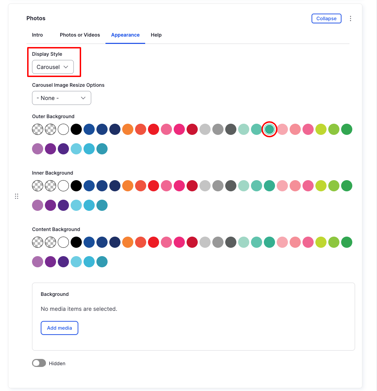Select the black Outer Background swatch
The image size is (377, 391).
(x=76, y=129)
